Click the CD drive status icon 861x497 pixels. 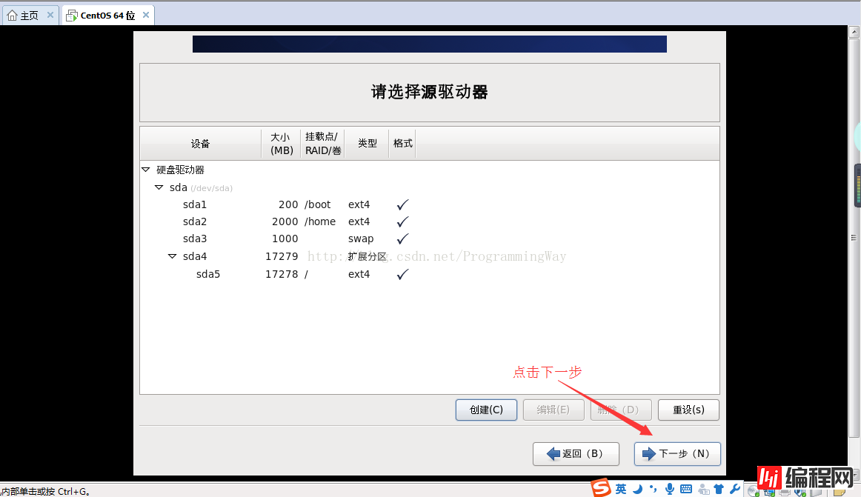coord(753,490)
